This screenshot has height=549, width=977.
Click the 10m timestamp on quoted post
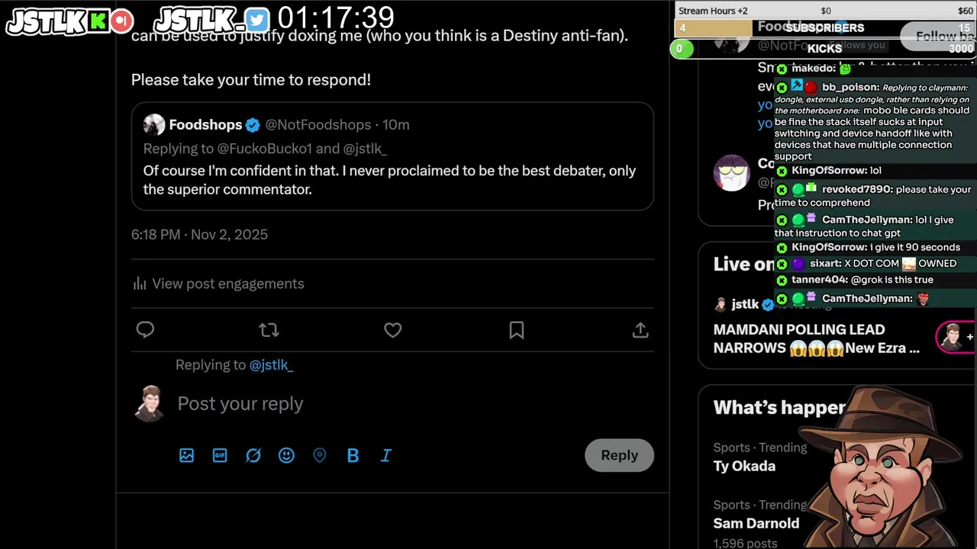(395, 125)
